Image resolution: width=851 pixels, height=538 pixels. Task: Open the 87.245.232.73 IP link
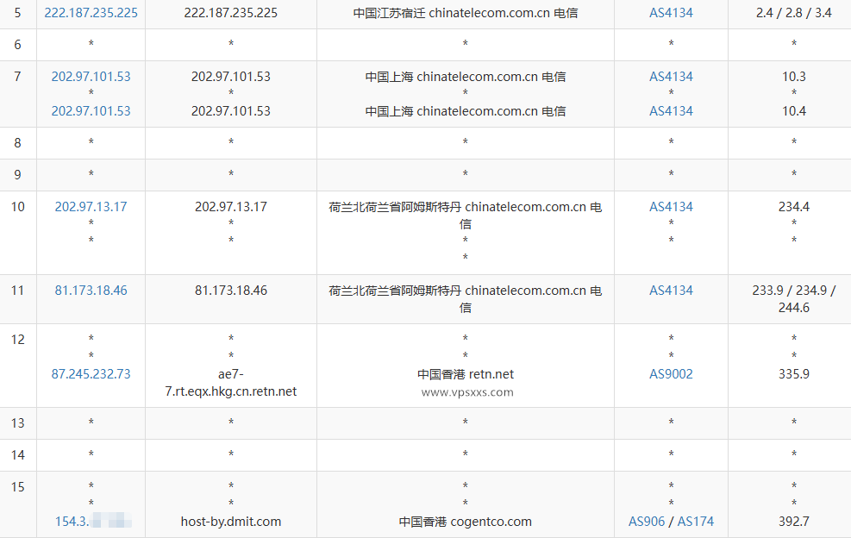(x=91, y=374)
